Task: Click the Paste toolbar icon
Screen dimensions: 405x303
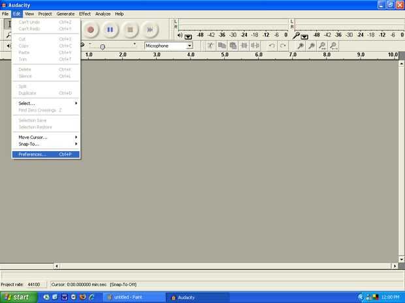Action: (x=233, y=46)
